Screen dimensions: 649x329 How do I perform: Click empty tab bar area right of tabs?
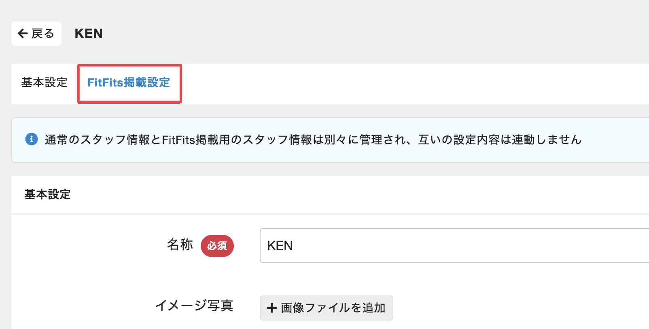pos(405,84)
